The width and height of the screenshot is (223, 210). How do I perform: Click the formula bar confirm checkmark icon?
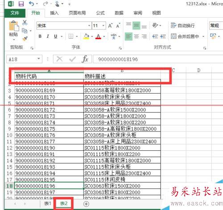(x=72, y=59)
